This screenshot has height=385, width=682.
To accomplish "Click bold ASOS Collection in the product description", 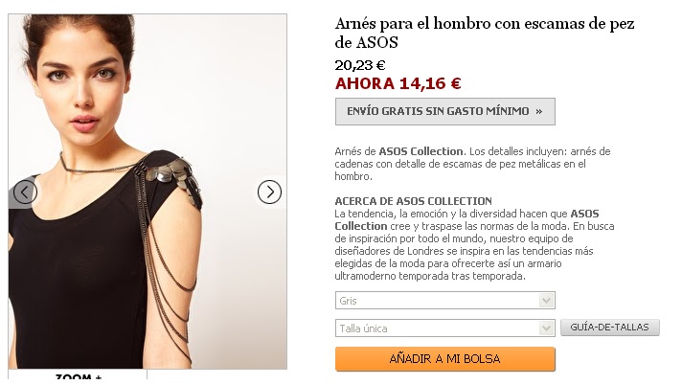I will 421,151.
